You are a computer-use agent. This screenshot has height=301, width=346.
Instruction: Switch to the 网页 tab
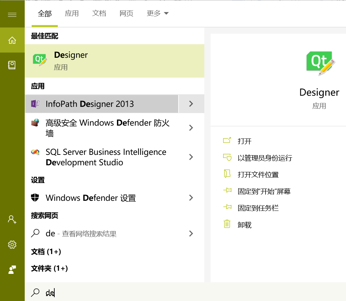[126, 14]
